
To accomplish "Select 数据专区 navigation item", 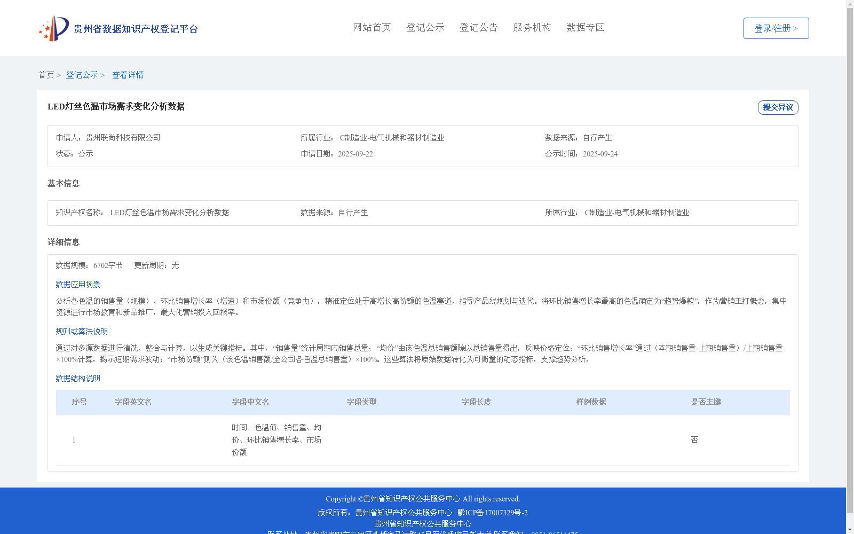I will click(x=586, y=27).
